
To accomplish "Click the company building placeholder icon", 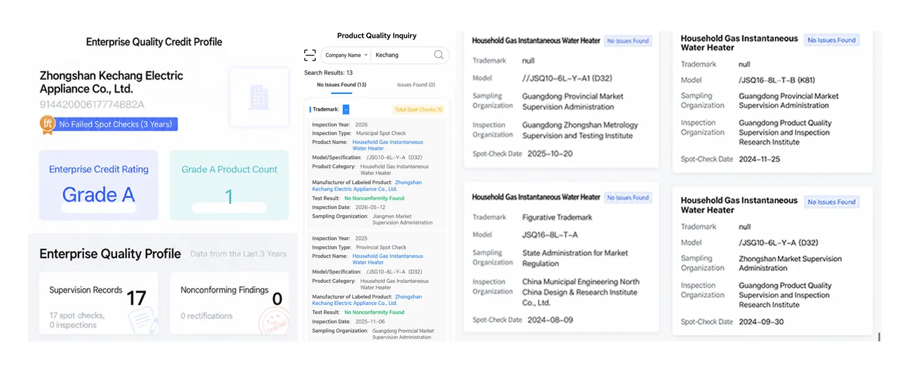I will tap(259, 97).
